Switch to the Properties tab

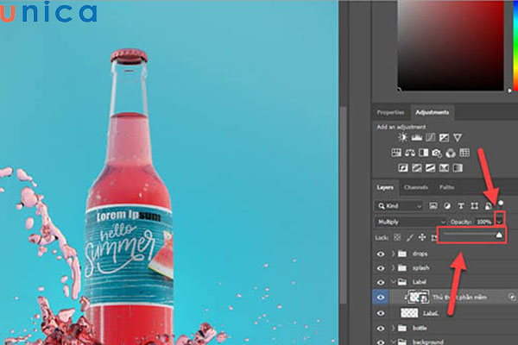[391, 112]
